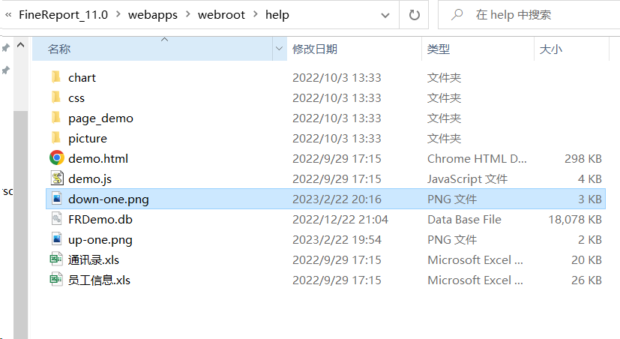
Task: Select the page_demo folder name
Action: click(100, 118)
